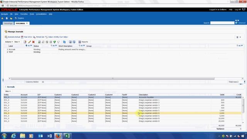Image resolution: width=247 pixels, height=139 pixels.
Task: Click the journals list horizontal scrollbar
Action: coord(113,78)
